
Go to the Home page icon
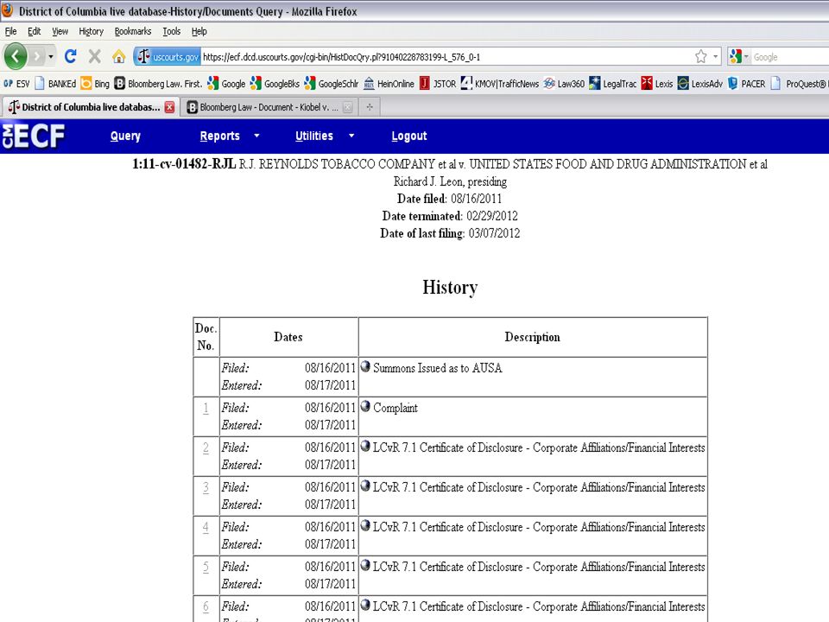119,56
